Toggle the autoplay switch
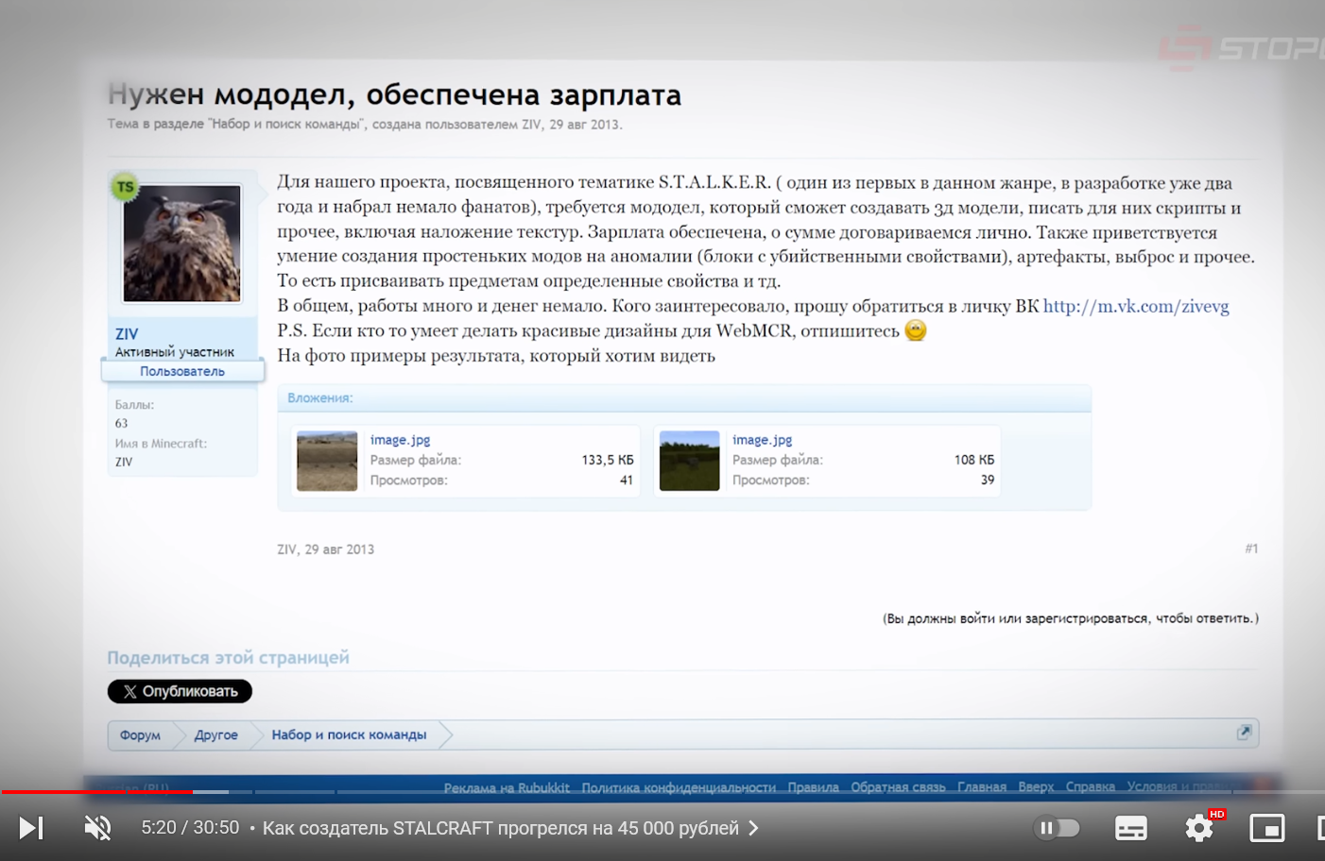Viewport: 1325px width, 861px height. (1057, 828)
